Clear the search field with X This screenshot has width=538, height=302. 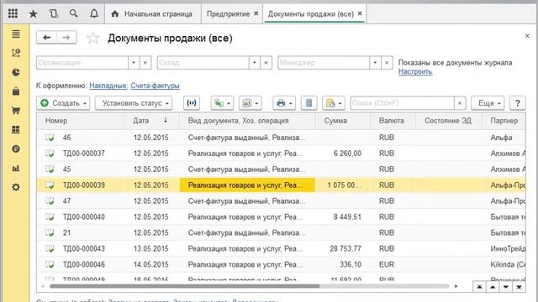(x=460, y=103)
